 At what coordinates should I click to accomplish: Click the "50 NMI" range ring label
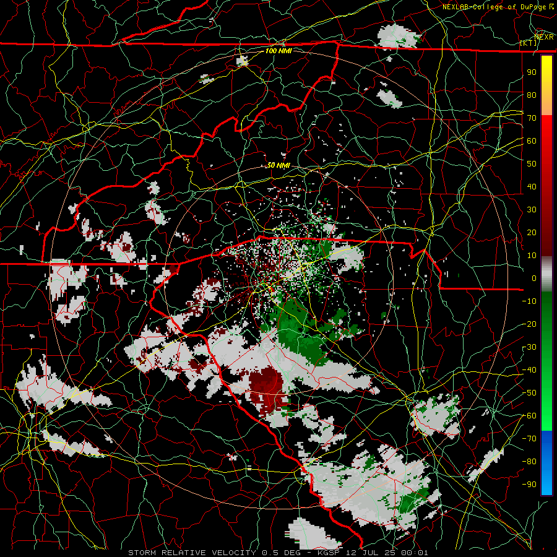(x=278, y=165)
